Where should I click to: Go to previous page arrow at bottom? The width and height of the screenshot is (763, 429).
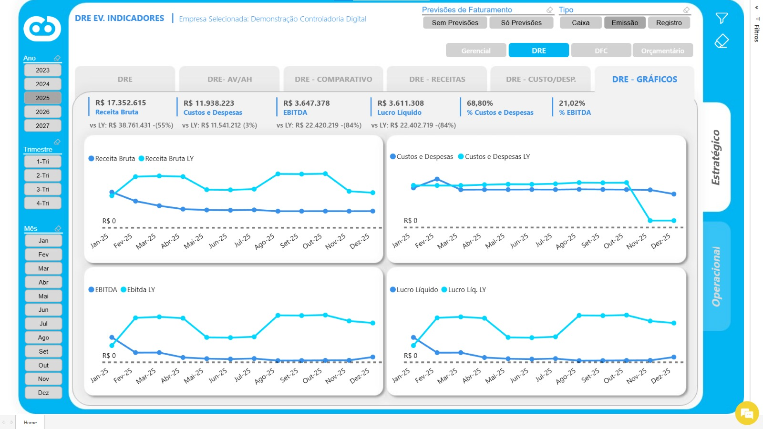pyautogui.click(x=3, y=422)
